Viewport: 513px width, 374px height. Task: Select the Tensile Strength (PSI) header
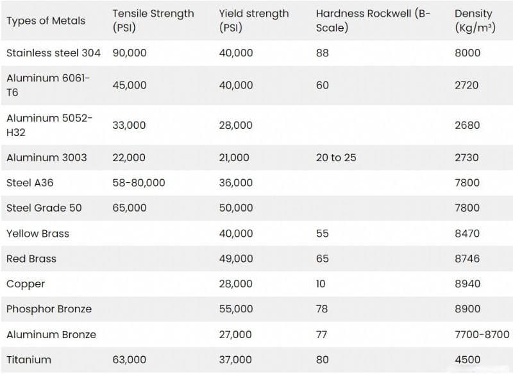click(153, 21)
